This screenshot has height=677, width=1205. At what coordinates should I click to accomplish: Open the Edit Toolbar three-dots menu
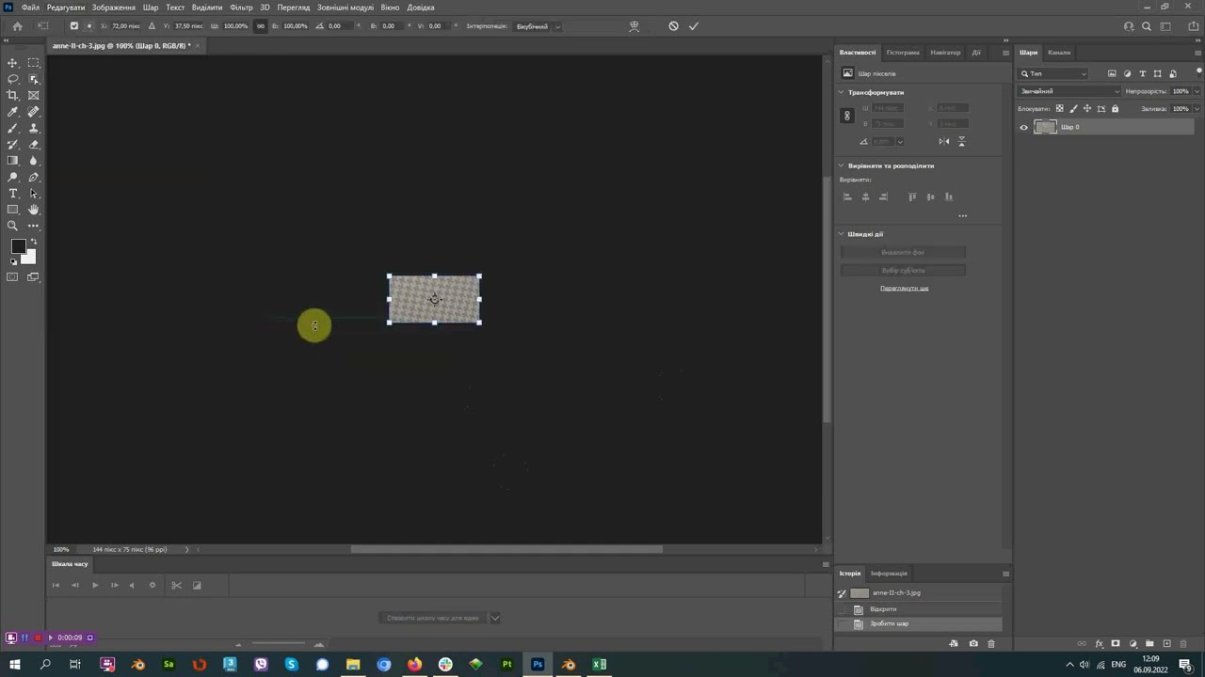pos(34,226)
